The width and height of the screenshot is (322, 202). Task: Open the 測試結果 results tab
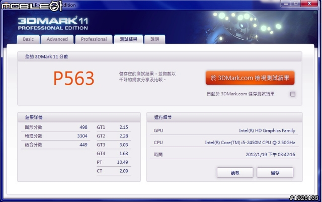tap(129, 39)
